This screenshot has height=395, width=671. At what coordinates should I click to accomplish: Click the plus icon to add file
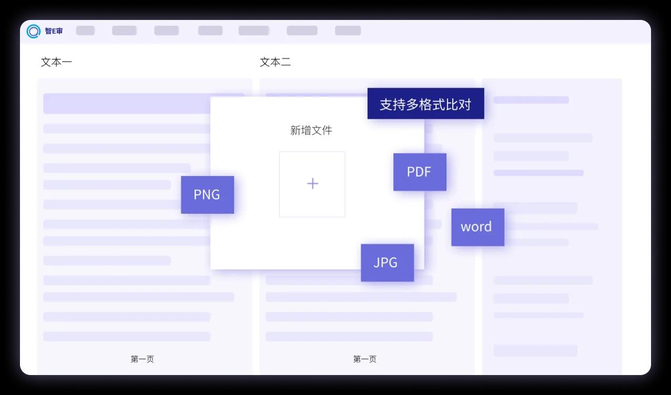pos(312,184)
